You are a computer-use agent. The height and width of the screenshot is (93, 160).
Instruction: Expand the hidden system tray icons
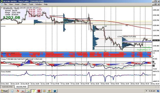(x=146, y=91)
